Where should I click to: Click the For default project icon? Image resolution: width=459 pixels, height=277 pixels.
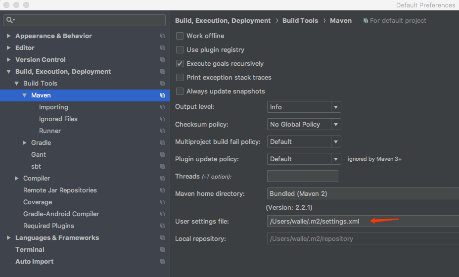[x=366, y=21]
